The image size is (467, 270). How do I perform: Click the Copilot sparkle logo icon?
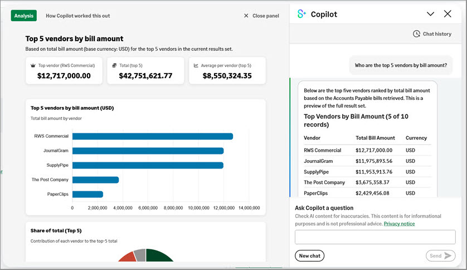point(301,14)
